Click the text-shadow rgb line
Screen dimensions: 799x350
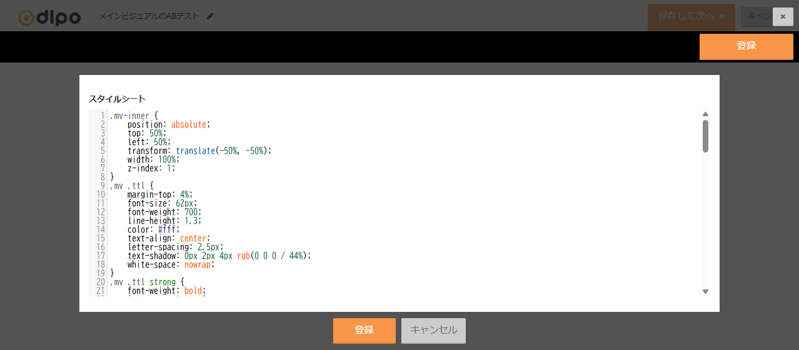point(219,256)
